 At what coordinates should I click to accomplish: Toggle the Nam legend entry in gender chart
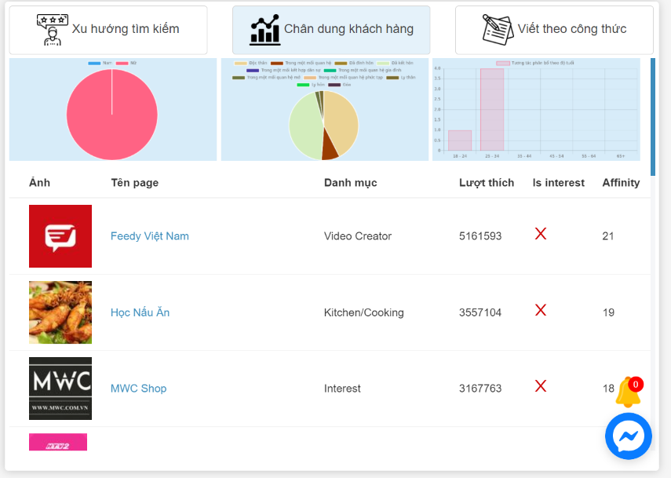pyautogui.click(x=100, y=63)
